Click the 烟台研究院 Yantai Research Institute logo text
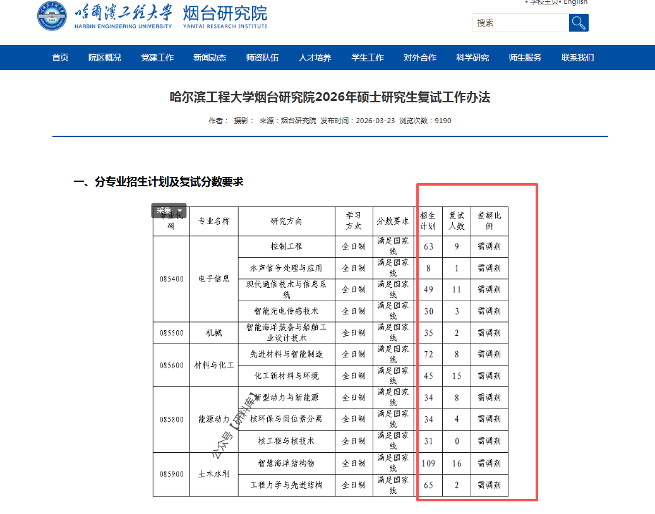This screenshot has width=655, height=514. [225, 16]
